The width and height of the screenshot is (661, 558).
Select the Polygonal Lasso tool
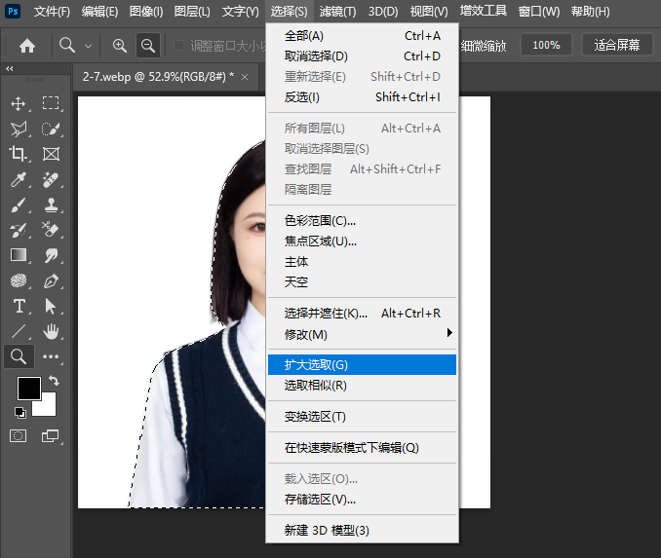(19, 129)
